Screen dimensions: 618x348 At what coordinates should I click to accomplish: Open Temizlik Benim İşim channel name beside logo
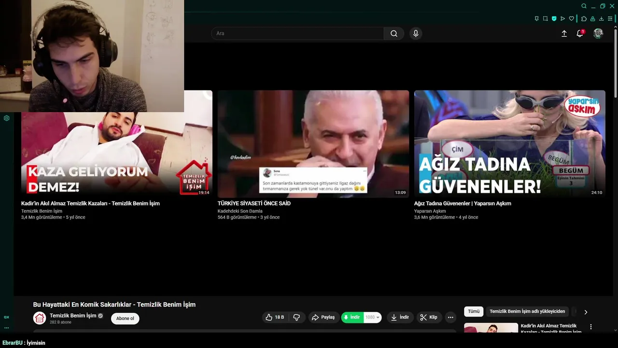click(x=73, y=316)
